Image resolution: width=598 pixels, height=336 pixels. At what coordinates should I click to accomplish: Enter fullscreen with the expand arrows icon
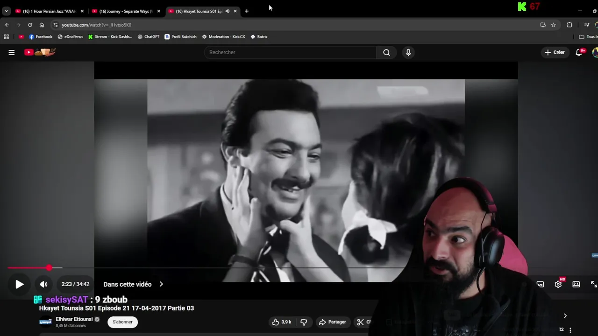[594, 284]
